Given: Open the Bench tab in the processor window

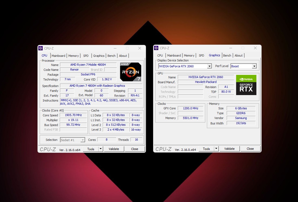Looking at the screenshot, I should 112,56.
